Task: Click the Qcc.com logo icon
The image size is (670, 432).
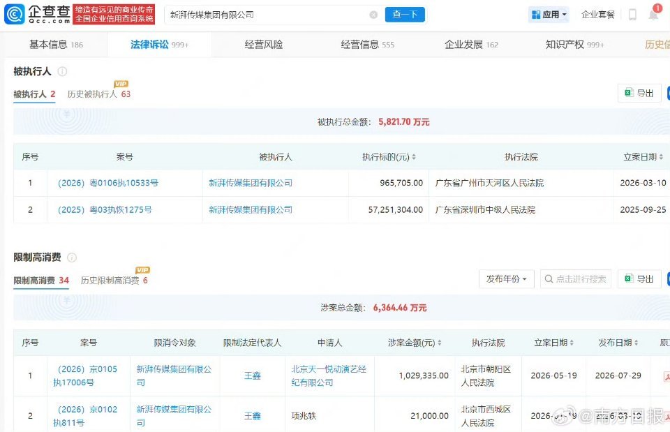Action: 14,14
